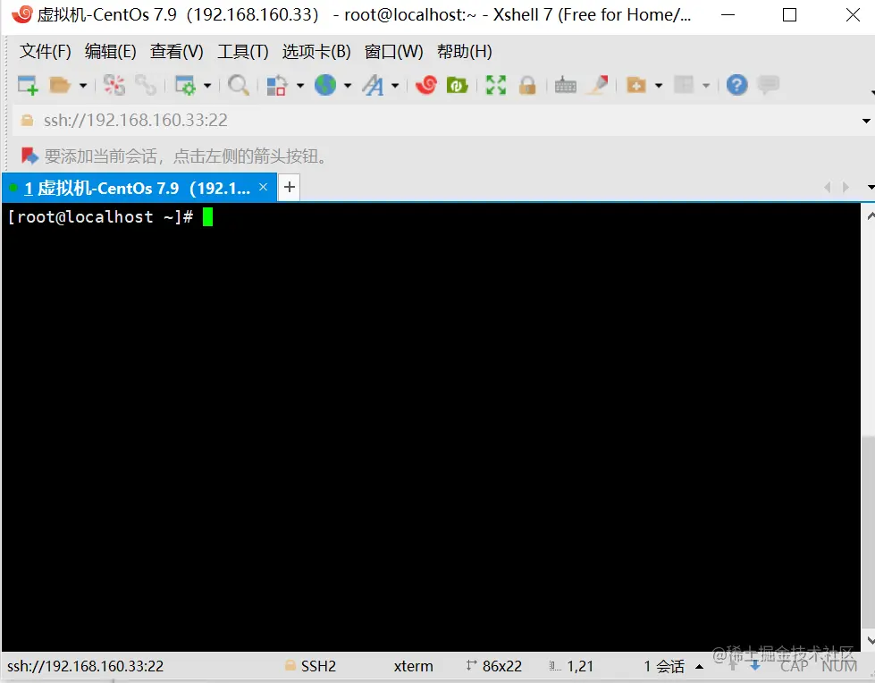Expand the globe Encoding dropdown arrow
Image resolution: width=875 pixels, height=683 pixels.
coord(347,86)
